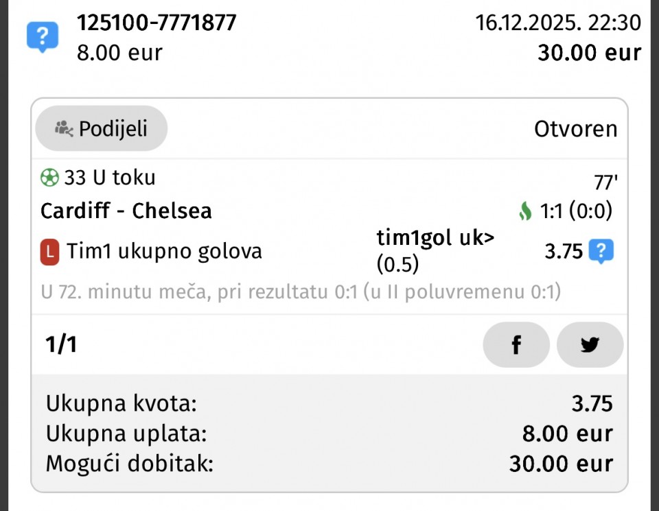
Task: Tap the green flame live score icon
Action: tap(525, 212)
